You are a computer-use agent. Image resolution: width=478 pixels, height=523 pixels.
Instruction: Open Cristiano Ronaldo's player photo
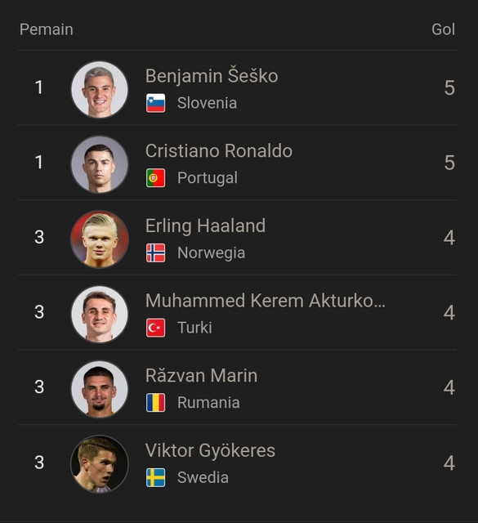[100, 164]
